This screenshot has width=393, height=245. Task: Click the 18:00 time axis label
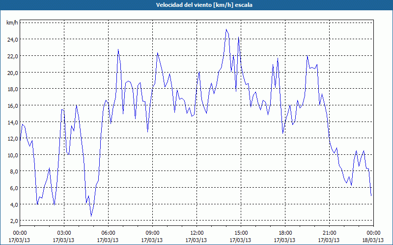285,233
